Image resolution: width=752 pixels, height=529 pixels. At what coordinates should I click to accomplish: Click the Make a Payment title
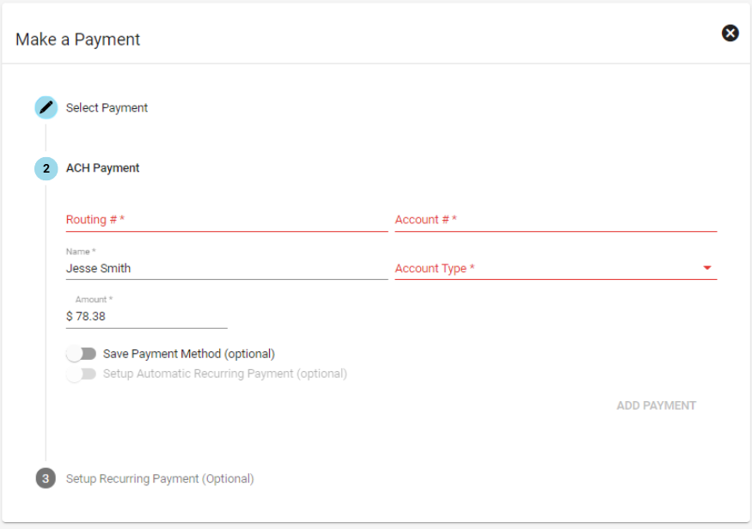tap(77, 40)
